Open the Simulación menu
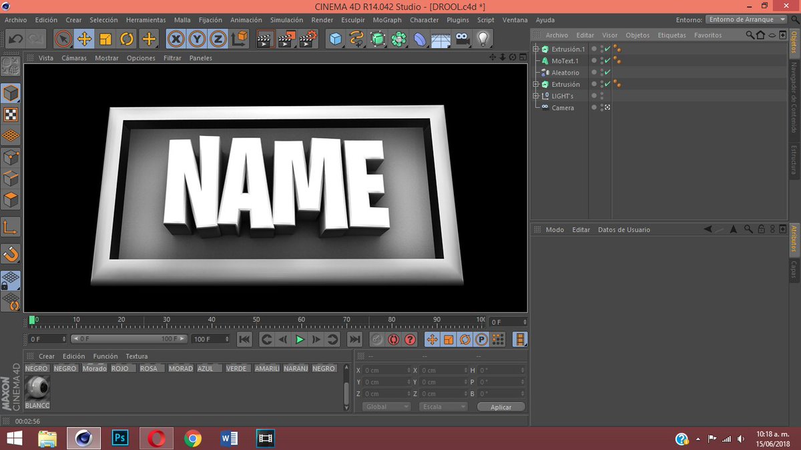The width and height of the screenshot is (801, 450). [x=286, y=20]
